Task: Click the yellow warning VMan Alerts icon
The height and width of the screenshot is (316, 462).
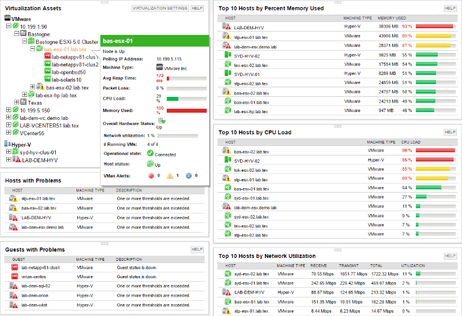Action: [170, 176]
